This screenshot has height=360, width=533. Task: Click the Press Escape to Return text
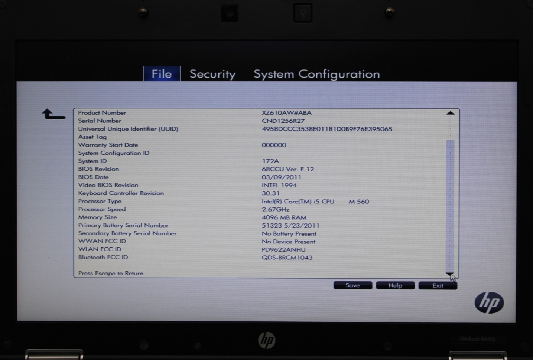tap(111, 274)
